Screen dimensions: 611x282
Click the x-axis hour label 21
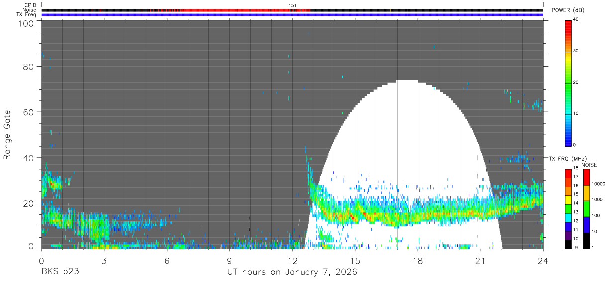pyautogui.click(x=480, y=261)
